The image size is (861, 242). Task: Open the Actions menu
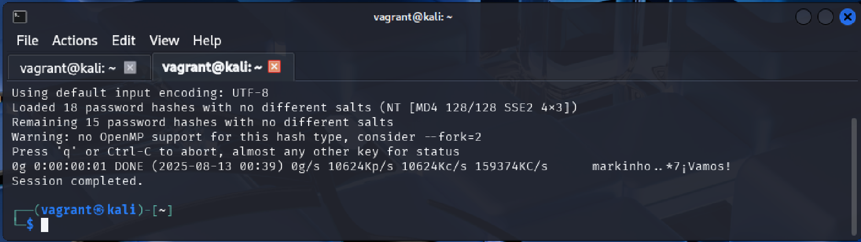75,40
